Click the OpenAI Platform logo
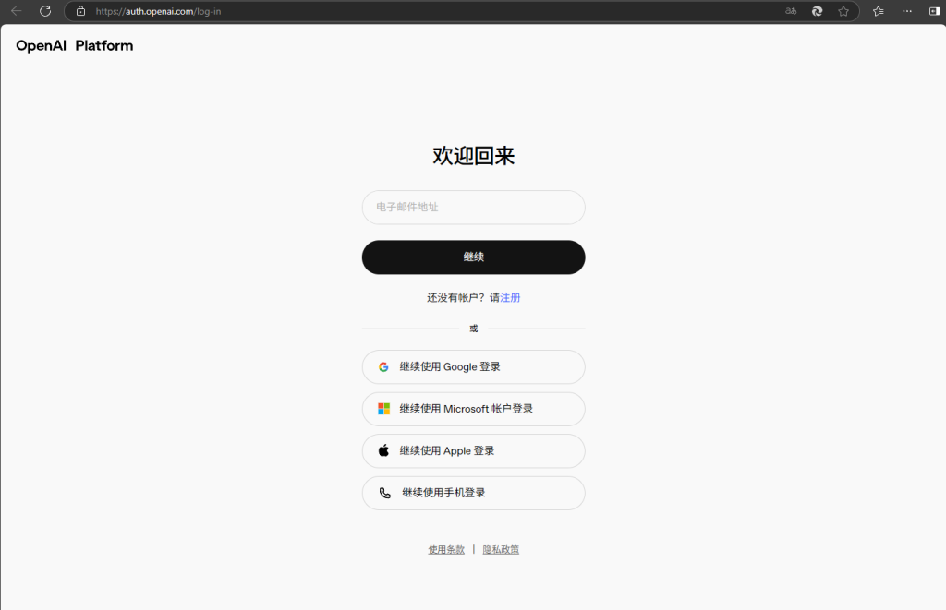This screenshot has height=610, width=946. 73,44
